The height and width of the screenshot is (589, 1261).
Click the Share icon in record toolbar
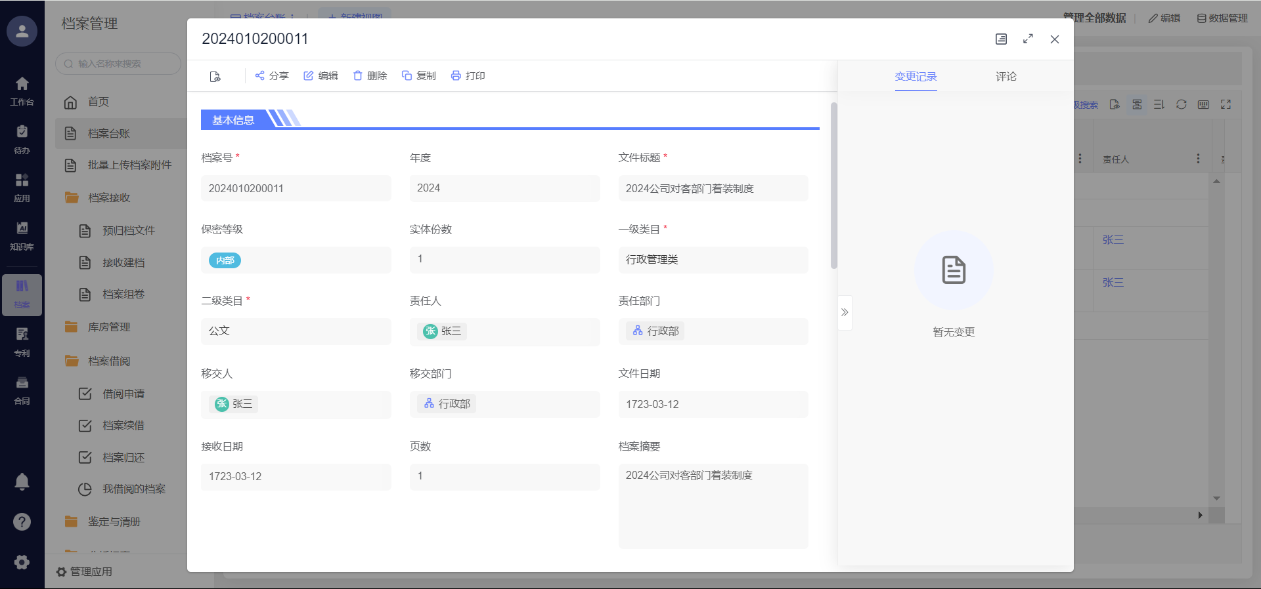point(260,75)
